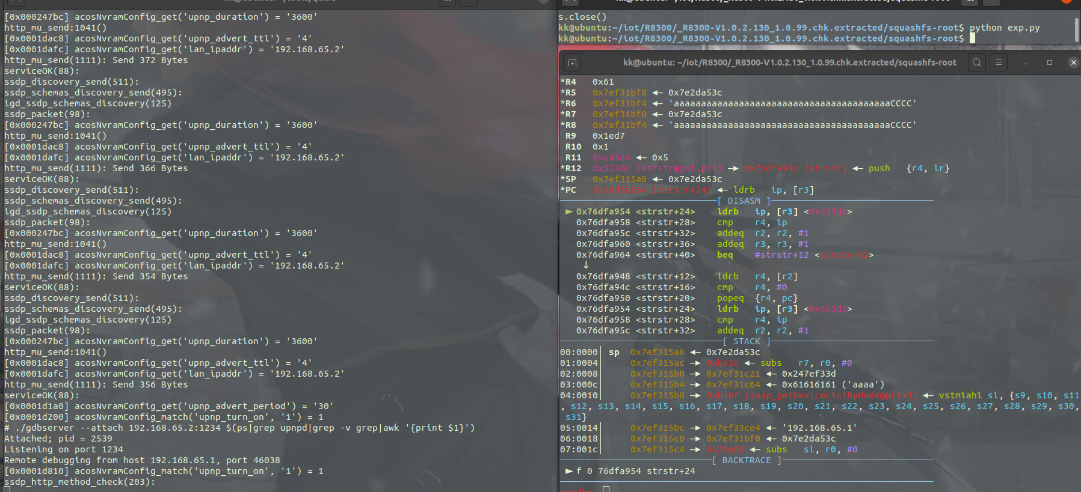Click the strstr+40 'beq' instruction line
1081x492 pixels.
click(x=725, y=255)
